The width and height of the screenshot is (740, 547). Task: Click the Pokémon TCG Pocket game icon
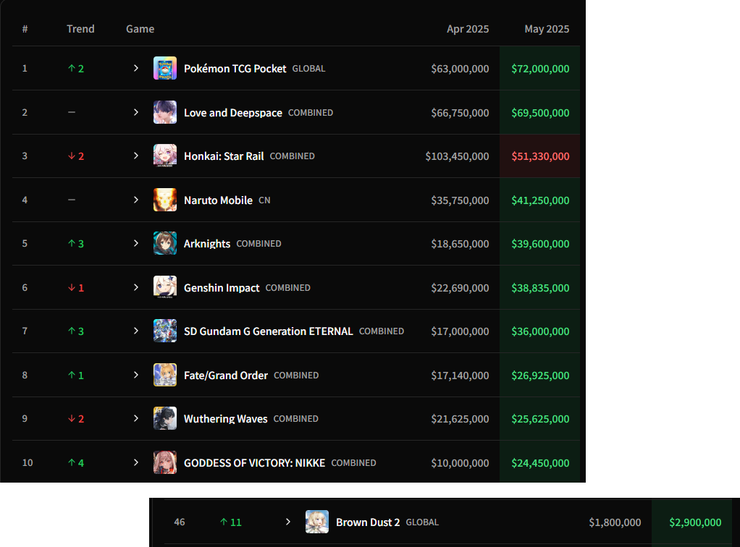pyautogui.click(x=164, y=68)
